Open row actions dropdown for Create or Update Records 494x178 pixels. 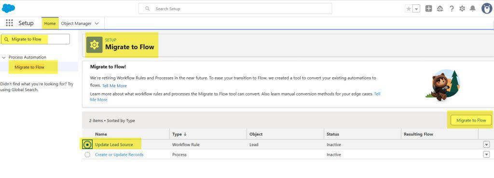click(486, 154)
